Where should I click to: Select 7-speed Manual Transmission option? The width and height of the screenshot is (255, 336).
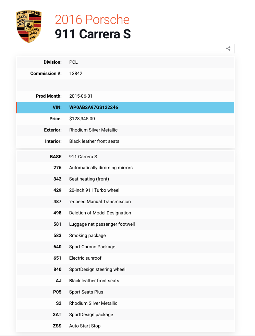[100, 202]
